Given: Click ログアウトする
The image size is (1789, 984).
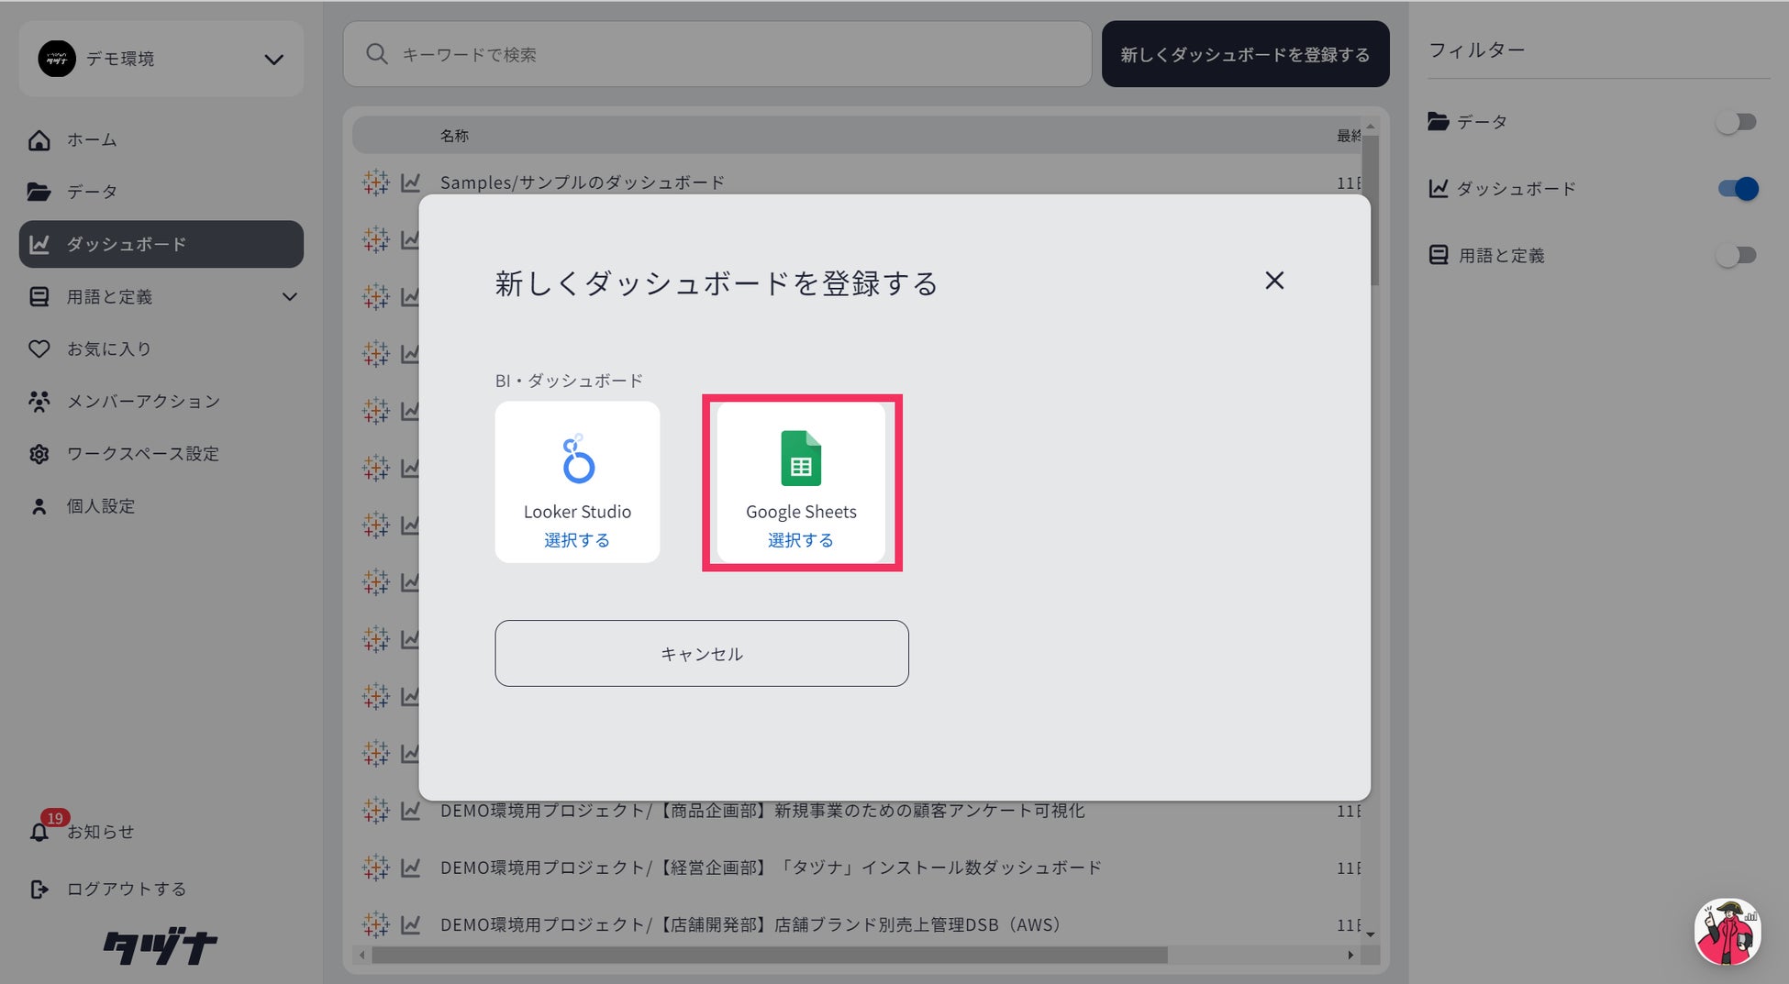Looking at the screenshot, I should tap(127, 889).
